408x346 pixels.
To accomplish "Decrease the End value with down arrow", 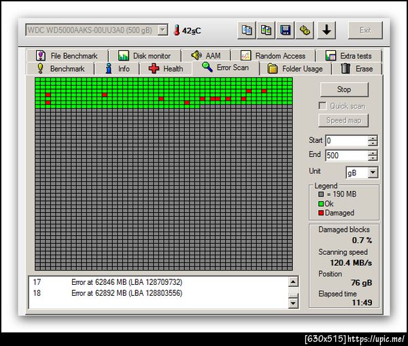I will point(373,158).
